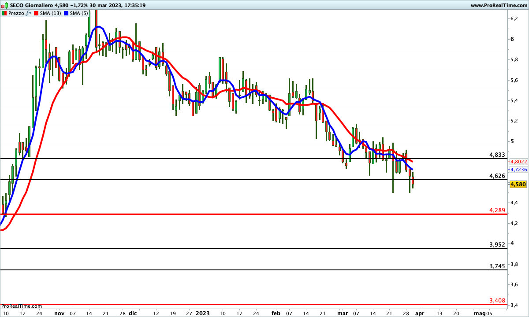This screenshot has width=529, height=317.
Task: Click the red 4,8022 SMA value tag
Action: click(x=518, y=162)
